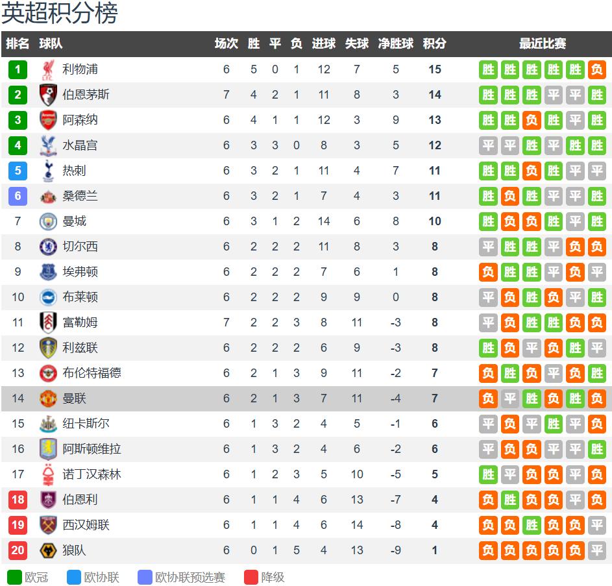Click the 净胜球 column header
This screenshot has width=612, height=586.
pos(396,43)
